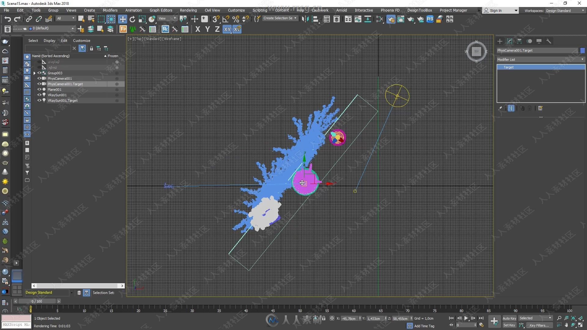Toggle the 3D Snaps button
Screen dimensions: 587x330
(216, 19)
